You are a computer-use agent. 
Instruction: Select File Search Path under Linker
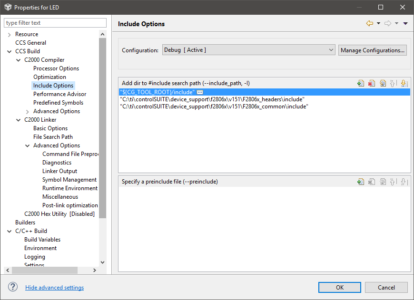53,137
